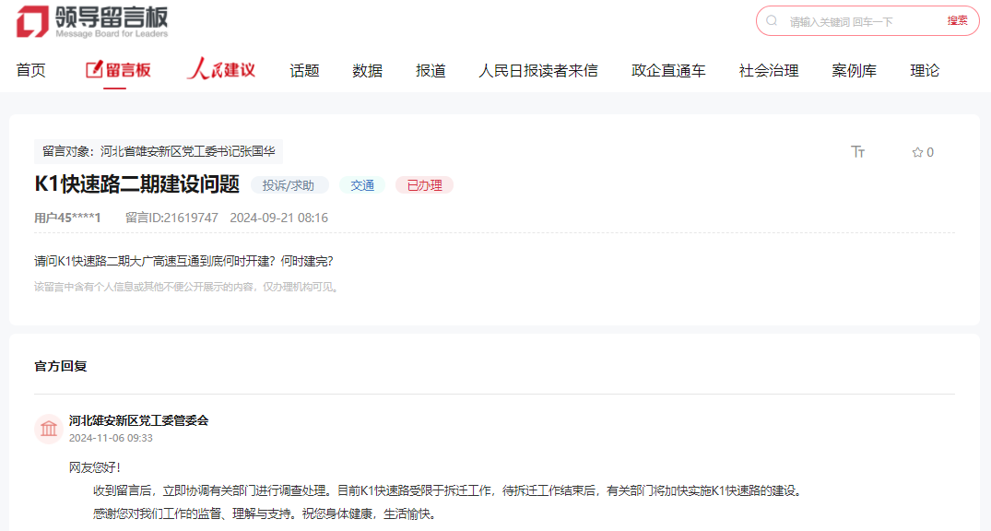Open the 案例库 page
This screenshot has width=991, height=531.
tap(854, 70)
